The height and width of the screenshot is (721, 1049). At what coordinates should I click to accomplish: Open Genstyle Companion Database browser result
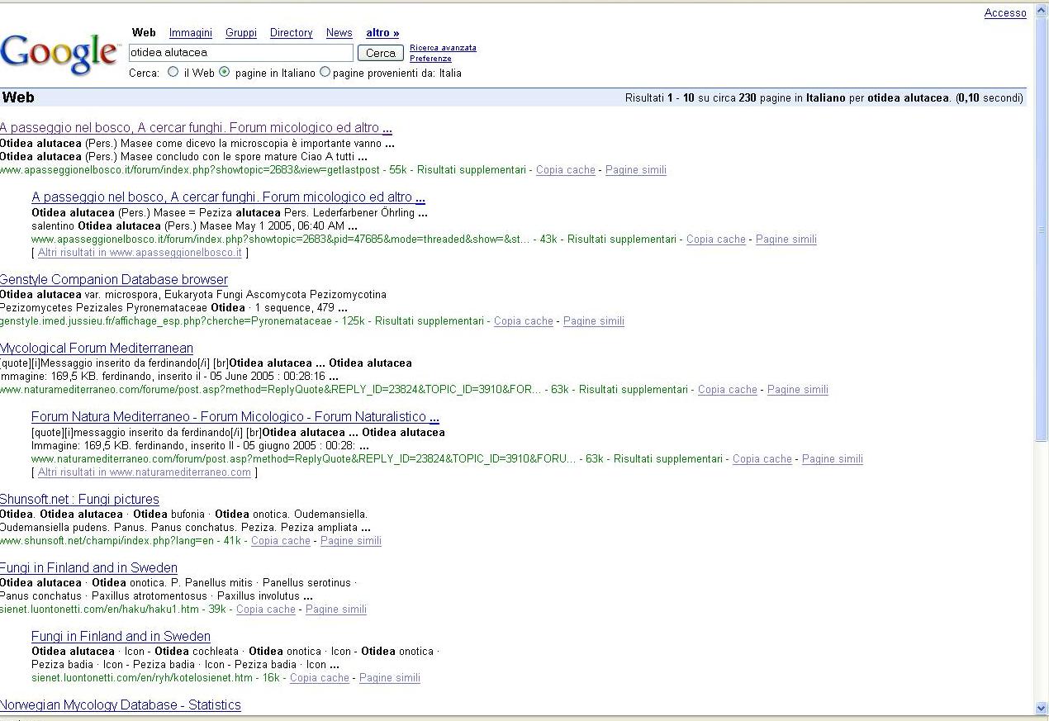click(x=114, y=280)
